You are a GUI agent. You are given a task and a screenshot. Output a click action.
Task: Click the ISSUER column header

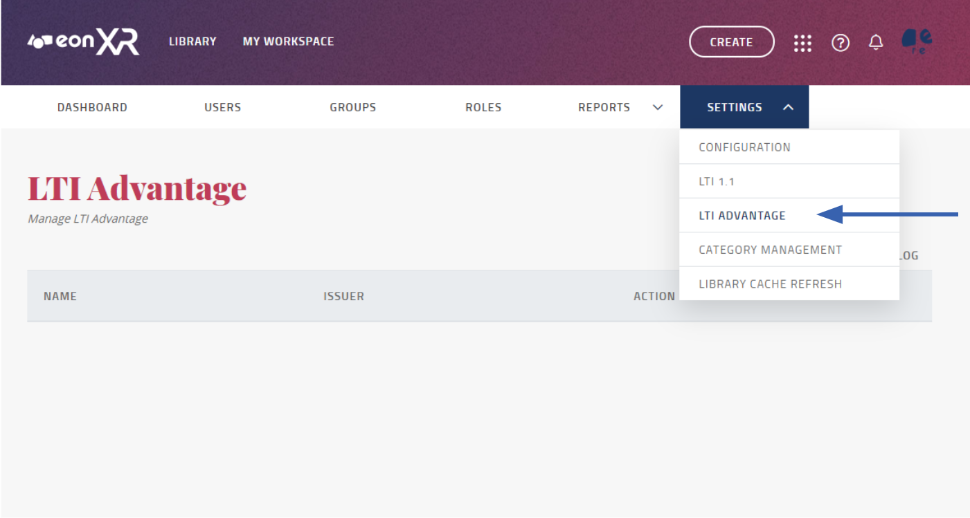pos(343,296)
